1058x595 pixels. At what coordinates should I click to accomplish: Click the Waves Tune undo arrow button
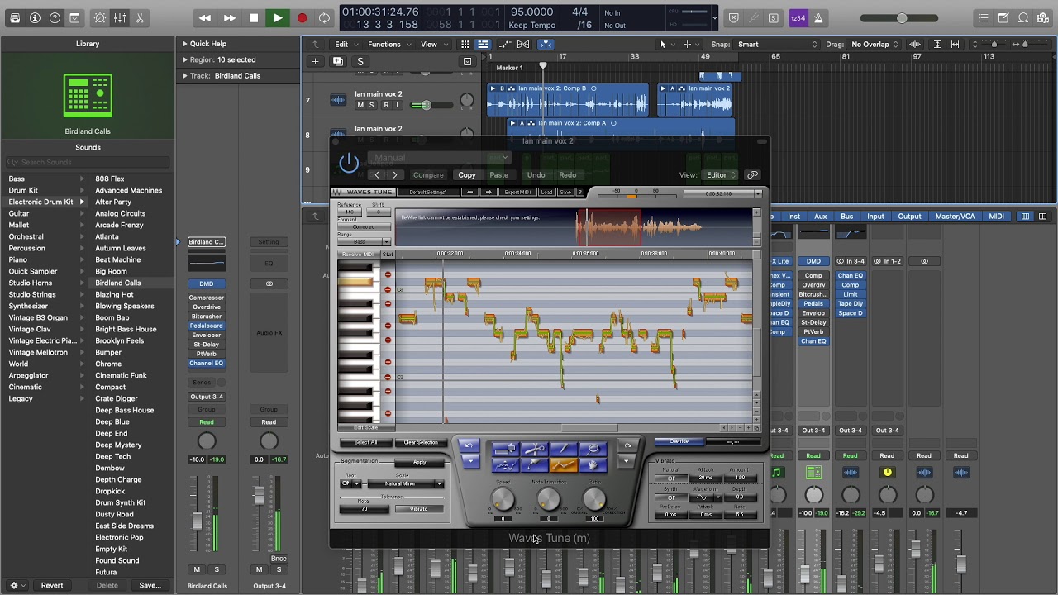[x=469, y=446]
